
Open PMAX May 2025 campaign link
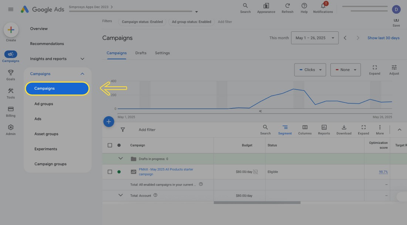click(x=166, y=172)
